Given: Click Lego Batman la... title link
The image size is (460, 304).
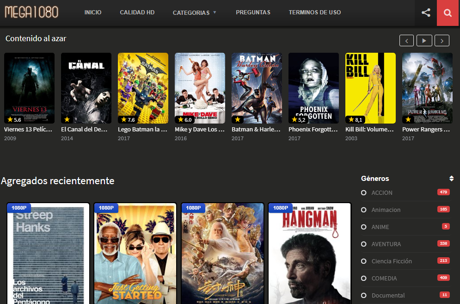Looking at the screenshot, I should click(142, 129).
